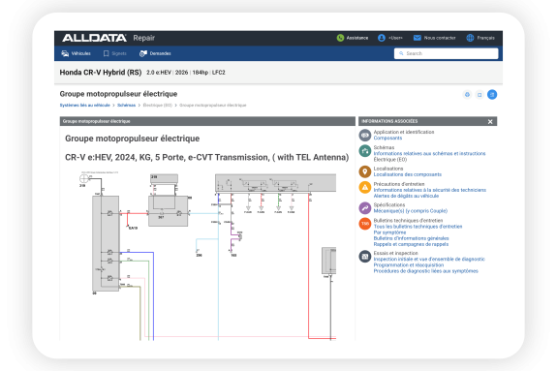Viewport: 557px width, 371px height.
Task: Toggle the blue related information panel button
Action: point(492,95)
